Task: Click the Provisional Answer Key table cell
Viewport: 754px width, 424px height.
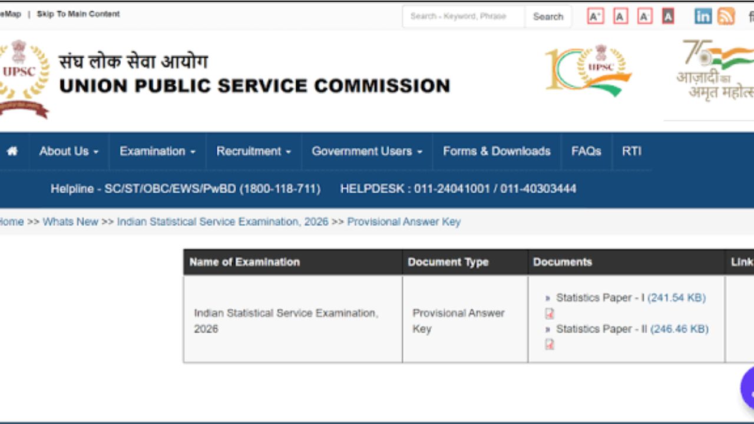Action: tap(465, 319)
